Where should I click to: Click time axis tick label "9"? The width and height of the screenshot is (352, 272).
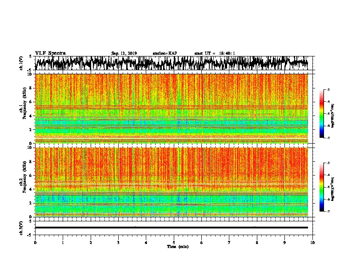(284, 243)
